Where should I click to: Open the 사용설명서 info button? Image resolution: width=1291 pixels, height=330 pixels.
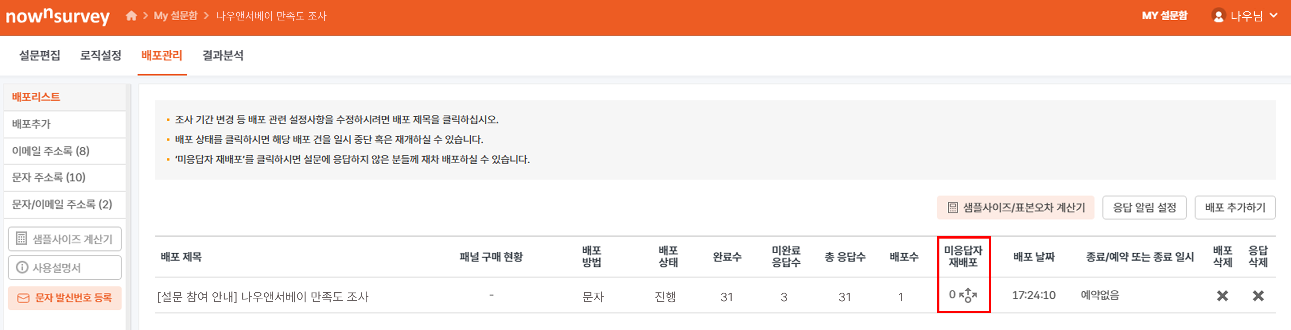65,267
